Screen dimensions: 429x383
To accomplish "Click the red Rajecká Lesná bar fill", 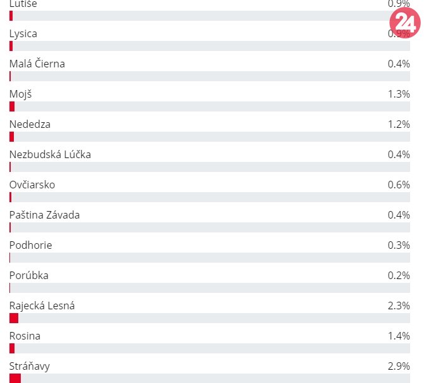I will pos(14,318).
